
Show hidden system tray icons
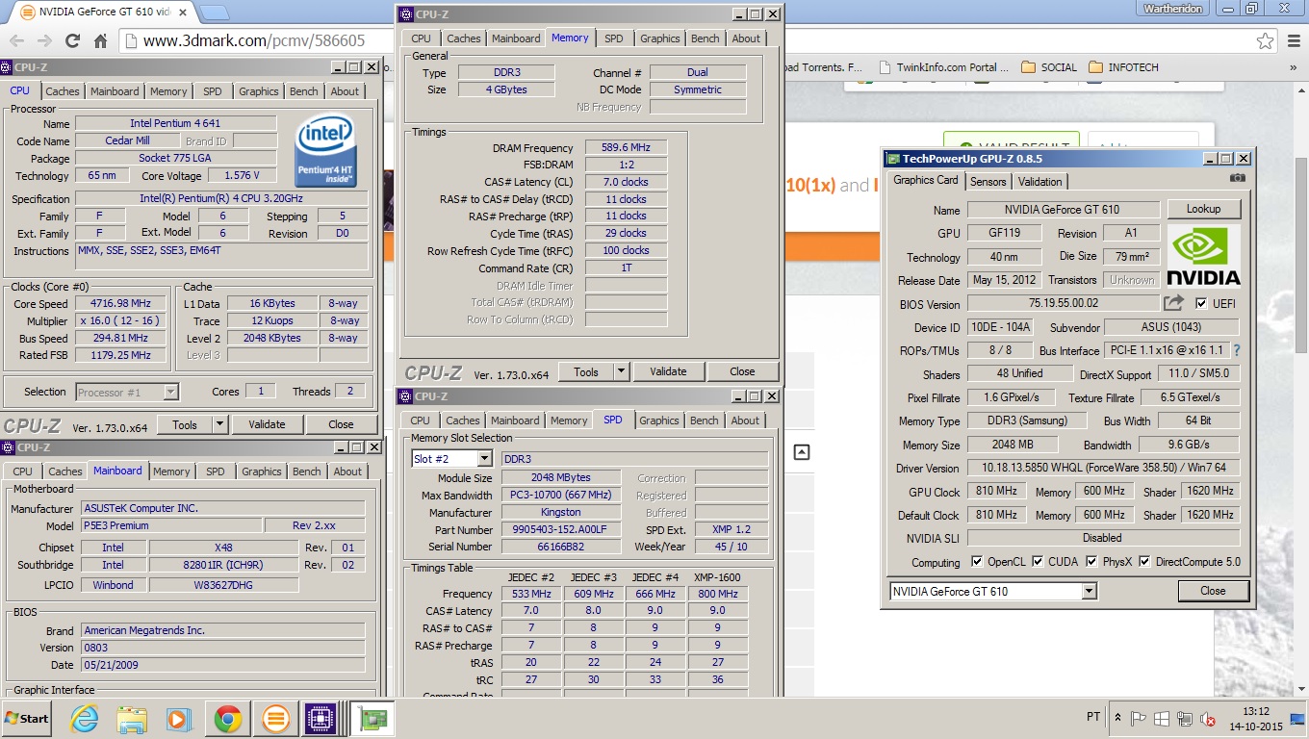[x=1117, y=718]
